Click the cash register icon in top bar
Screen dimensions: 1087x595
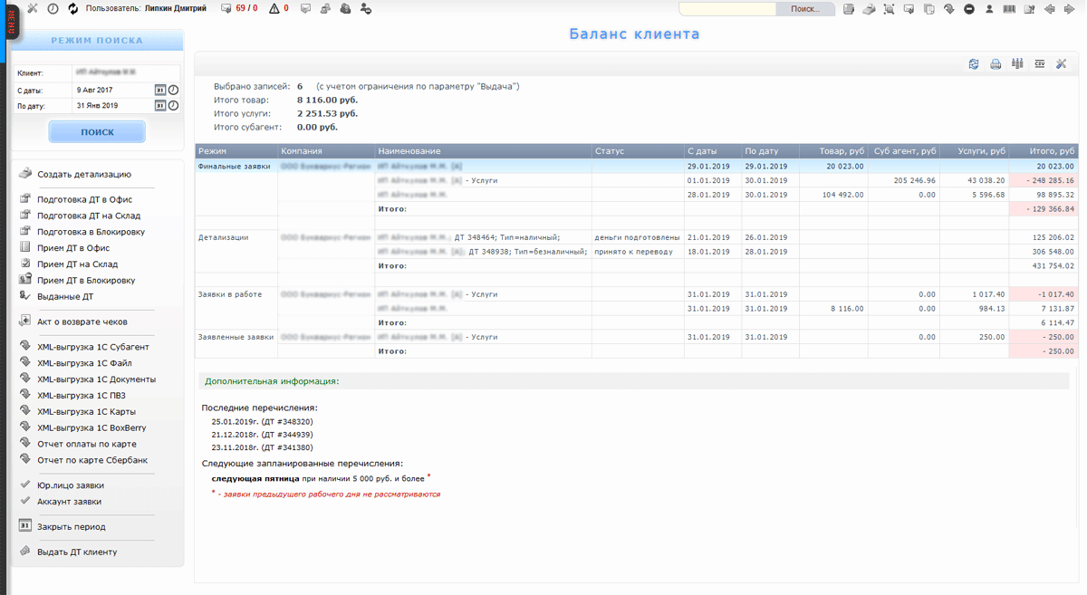pos(869,9)
